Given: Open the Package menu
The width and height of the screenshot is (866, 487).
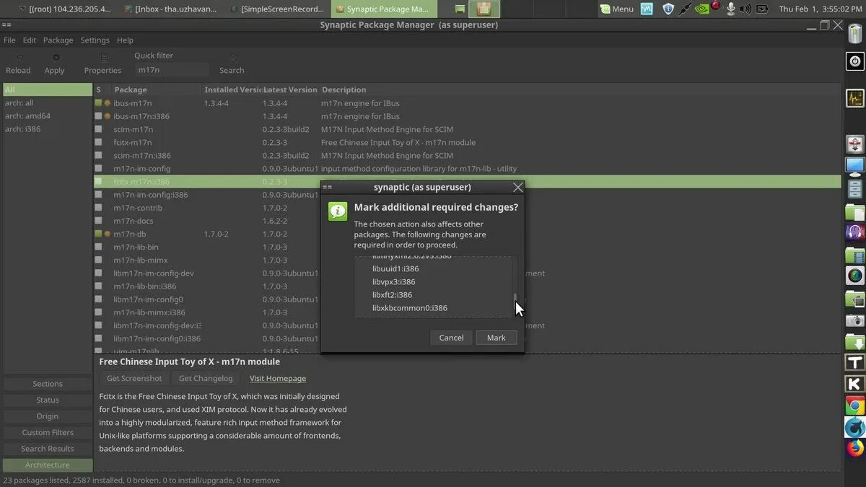Looking at the screenshot, I should click(x=58, y=40).
